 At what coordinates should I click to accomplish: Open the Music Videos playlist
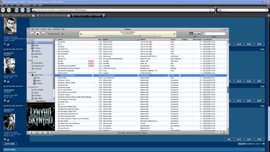pyautogui.click(x=38, y=98)
